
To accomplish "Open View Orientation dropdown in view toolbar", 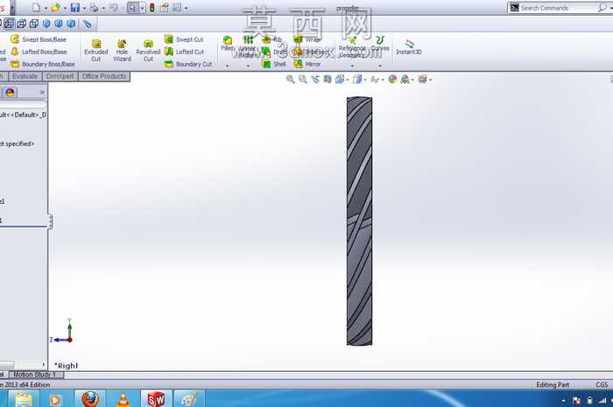I will (x=341, y=80).
